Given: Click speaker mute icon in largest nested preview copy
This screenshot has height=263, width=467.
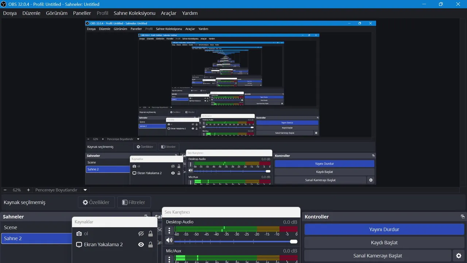Looking at the screenshot, I should pos(190,171).
